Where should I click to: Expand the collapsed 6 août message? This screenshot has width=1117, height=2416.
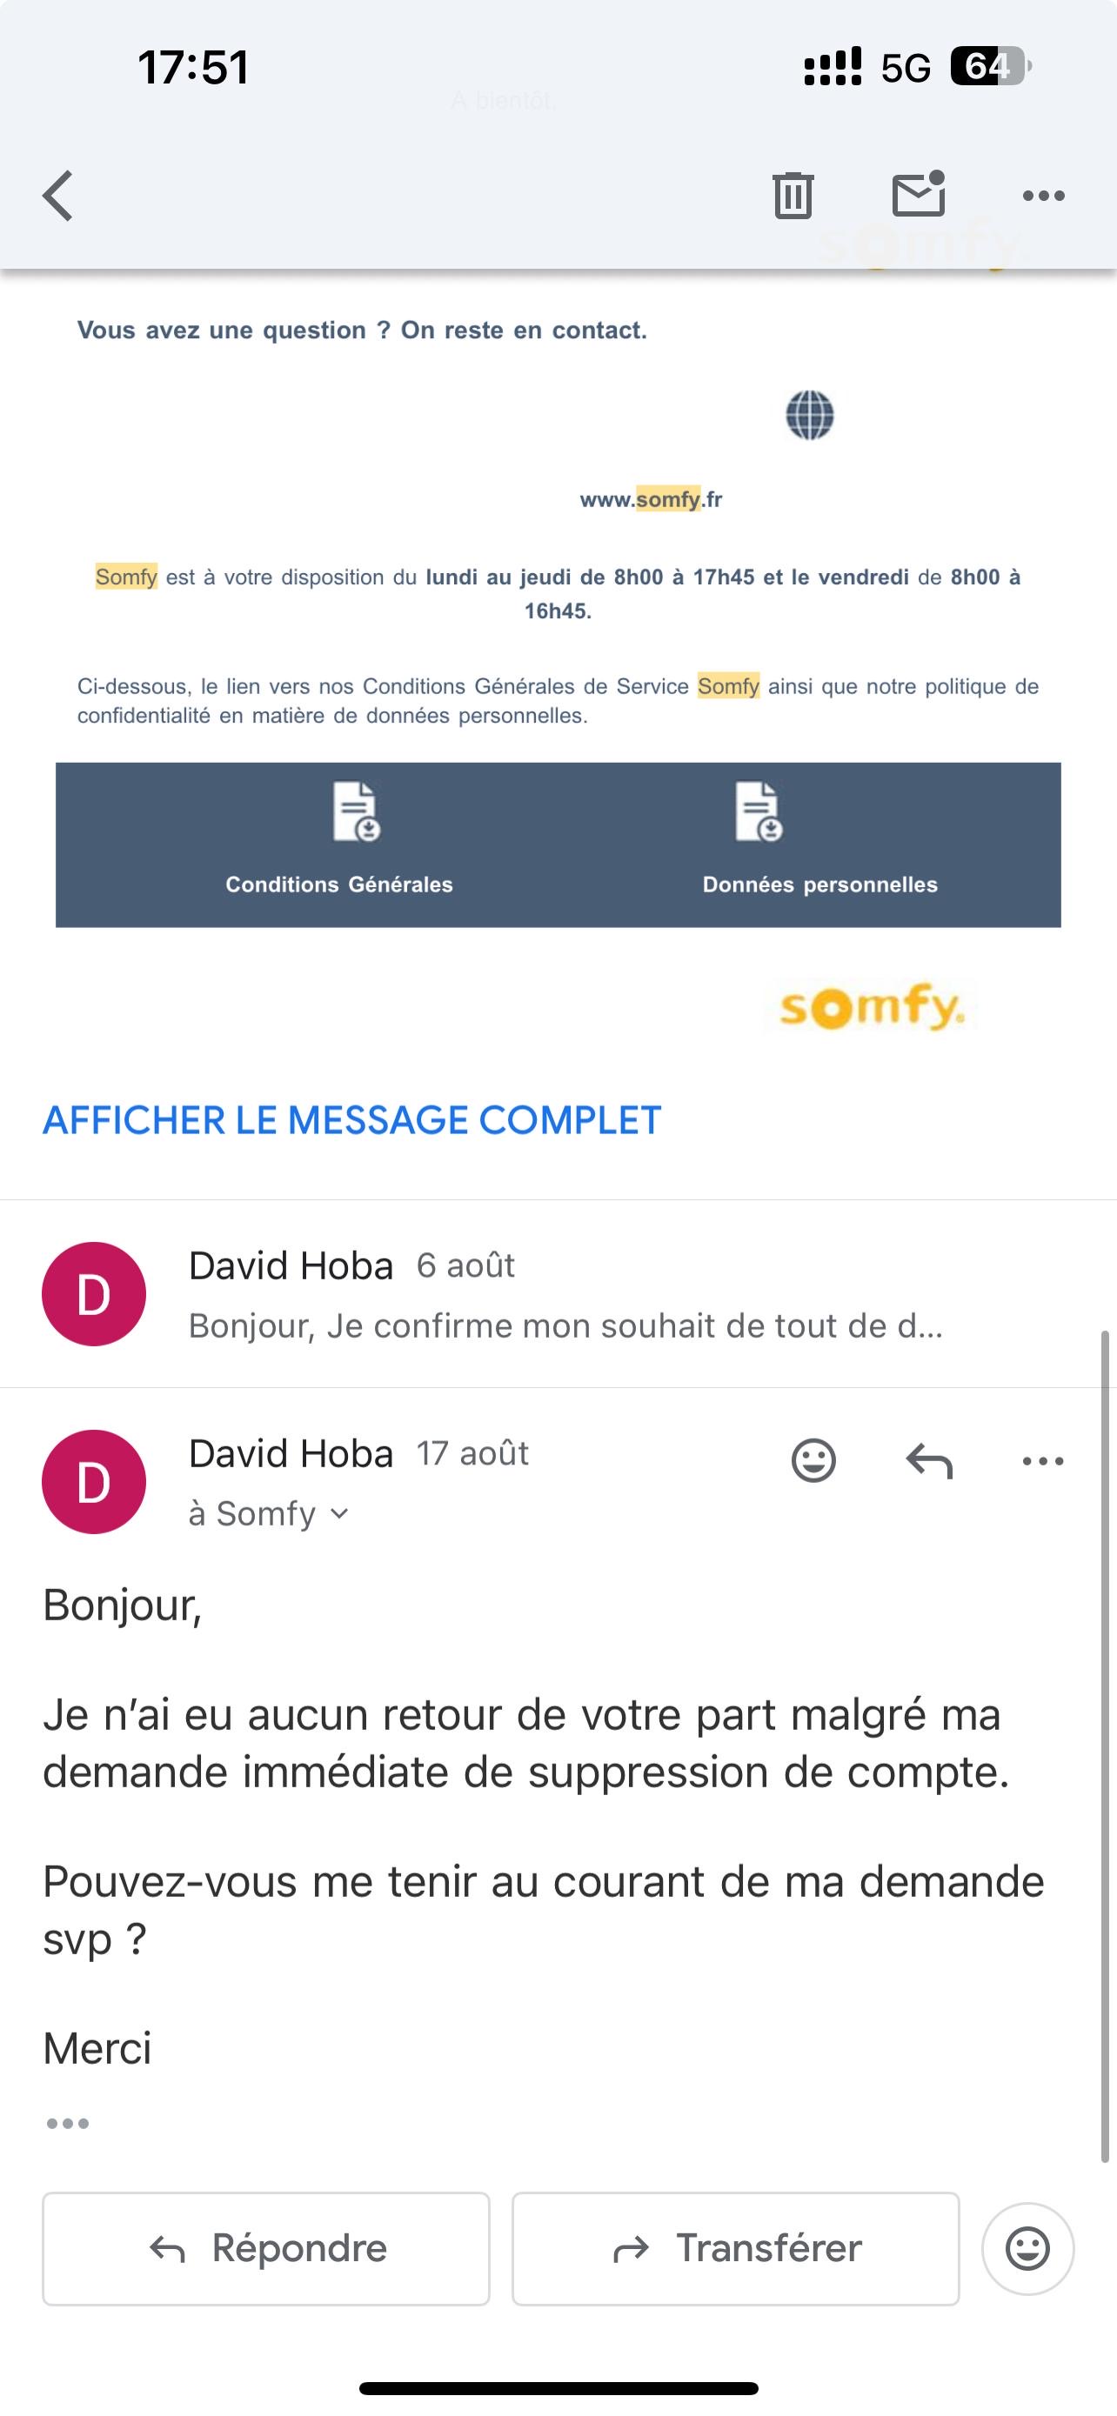563,1294
